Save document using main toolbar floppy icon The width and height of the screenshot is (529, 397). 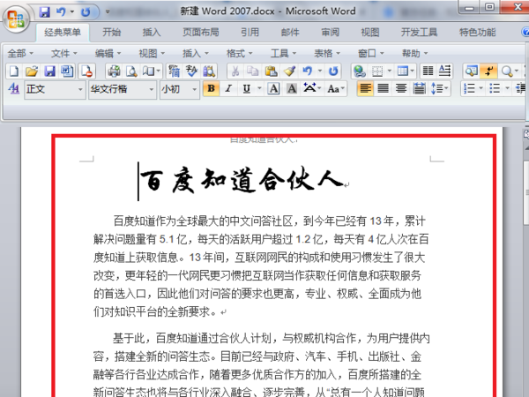coord(49,71)
